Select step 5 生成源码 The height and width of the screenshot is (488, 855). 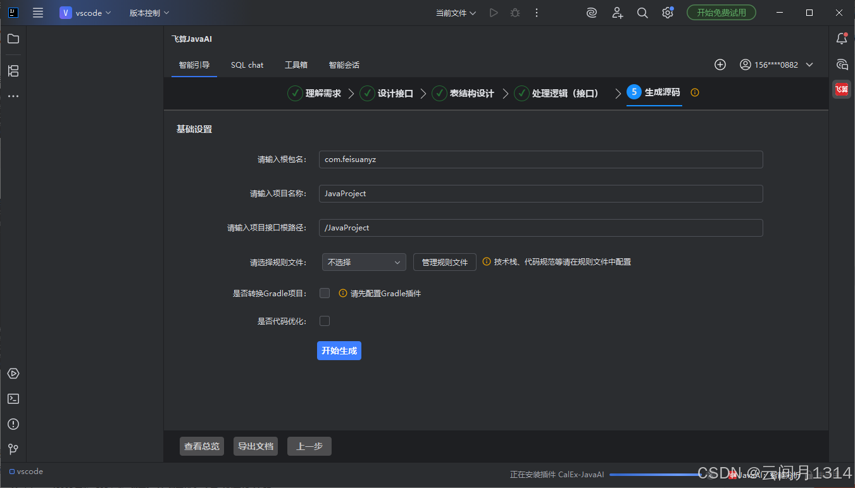click(x=654, y=92)
